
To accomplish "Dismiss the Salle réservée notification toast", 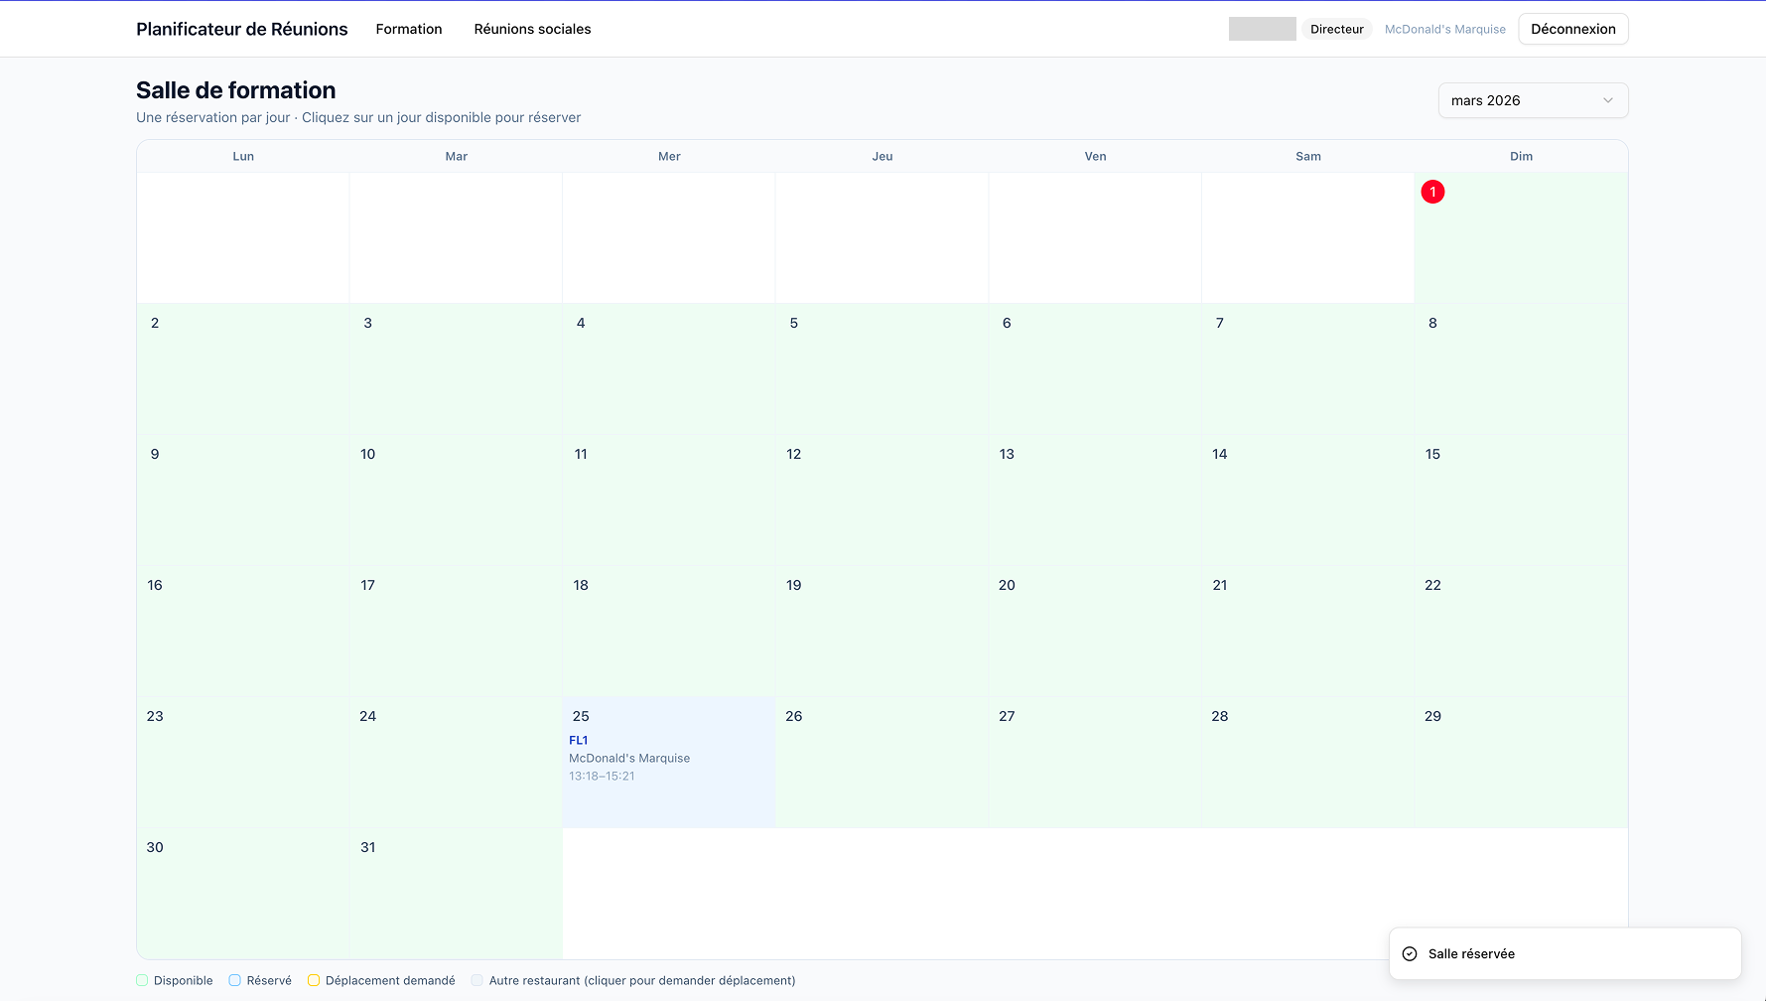I will pos(1564,953).
